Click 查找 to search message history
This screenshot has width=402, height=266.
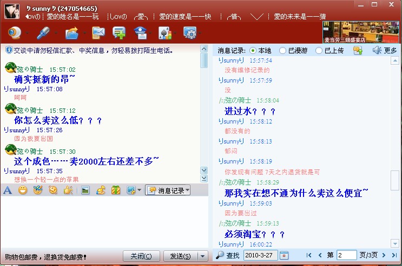point(228,255)
